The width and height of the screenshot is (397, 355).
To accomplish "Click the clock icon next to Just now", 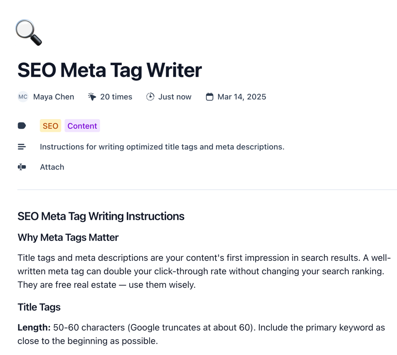I will tap(150, 96).
